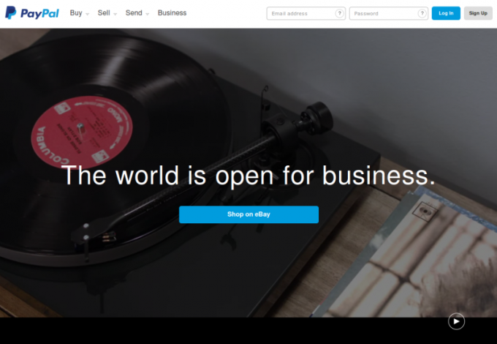Click the headline 'The world is open for business.'
The width and height of the screenshot is (497, 344).
click(x=248, y=176)
